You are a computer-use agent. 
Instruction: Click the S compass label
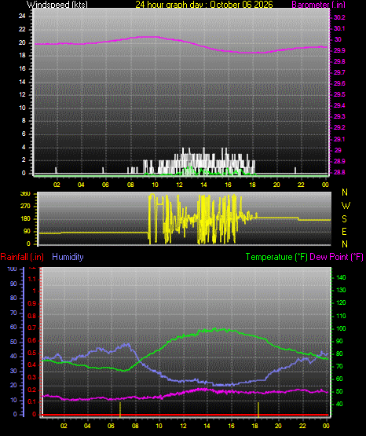344,219
